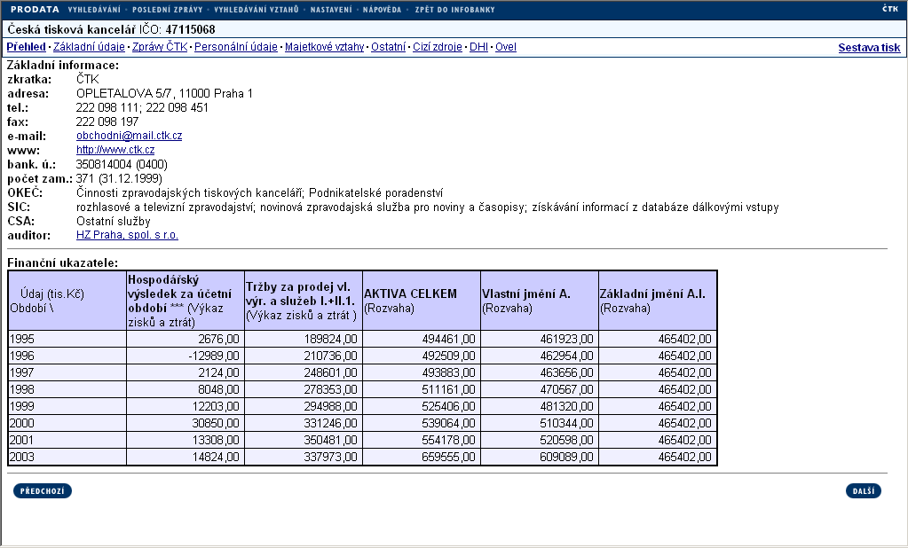Open the DHI tab link
Screen dimensions: 908x548
coord(478,47)
